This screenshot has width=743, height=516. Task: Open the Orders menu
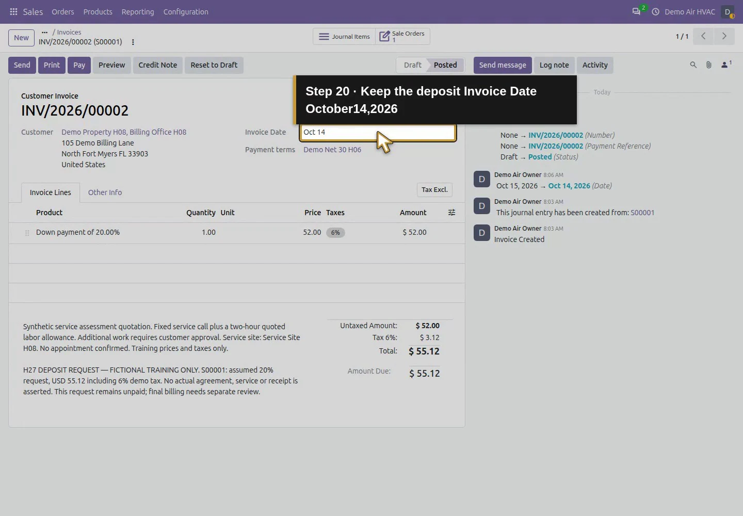pyautogui.click(x=63, y=11)
